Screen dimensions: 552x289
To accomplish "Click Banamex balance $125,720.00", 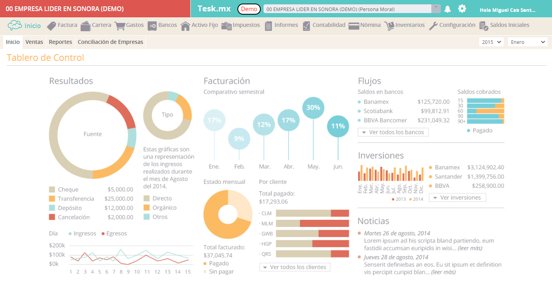I will [434, 102].
